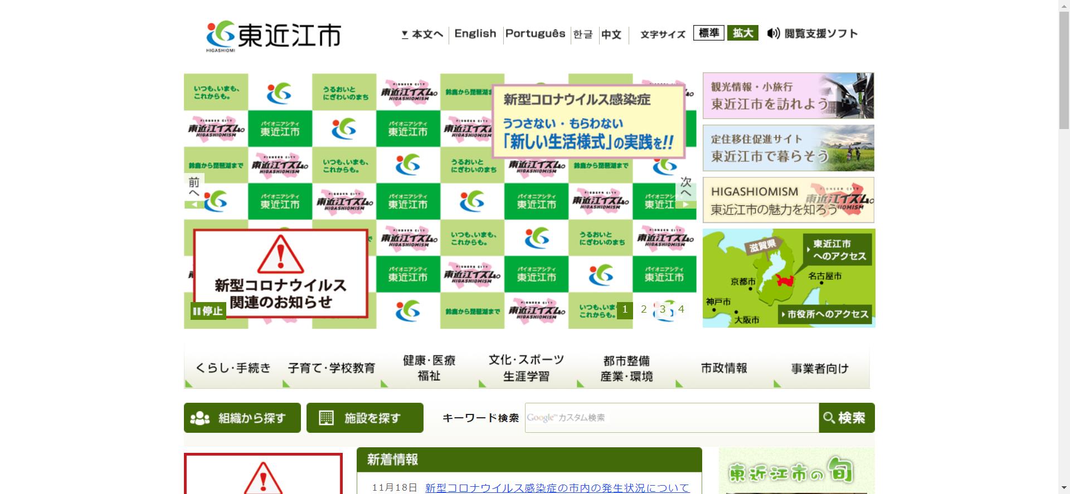This screenshot has height=494, width=1070.
Task: Switch language to English
Action: pos(475,33)
